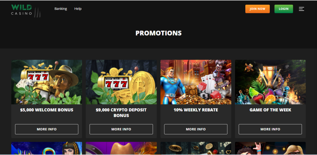Click MORE INFO under 10% Weekly Rebate

pos(196,129)
